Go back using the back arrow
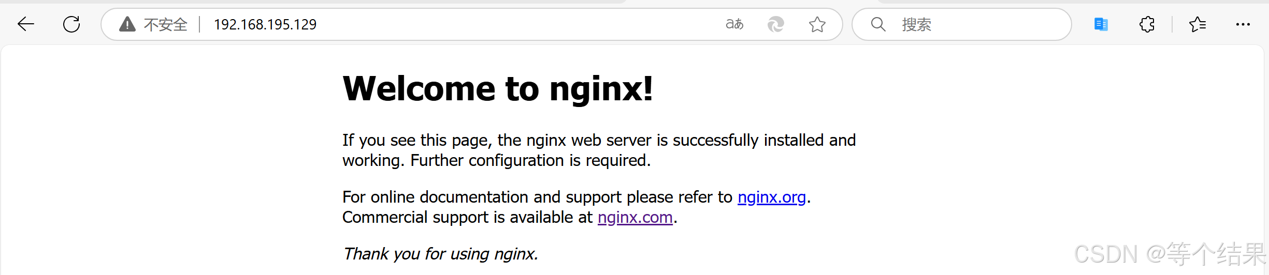Viewport: 1269px width, 275px height. click(x=25, y=24)
